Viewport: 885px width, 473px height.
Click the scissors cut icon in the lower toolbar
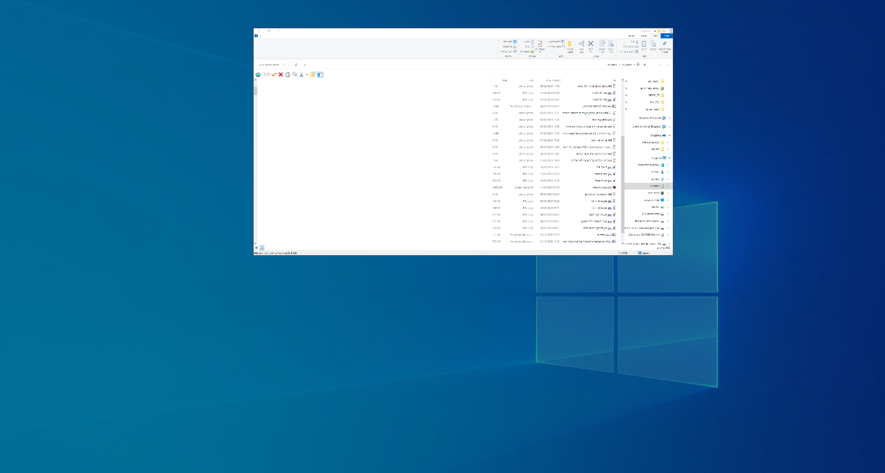pyautogui.click(x=301, y=75)
